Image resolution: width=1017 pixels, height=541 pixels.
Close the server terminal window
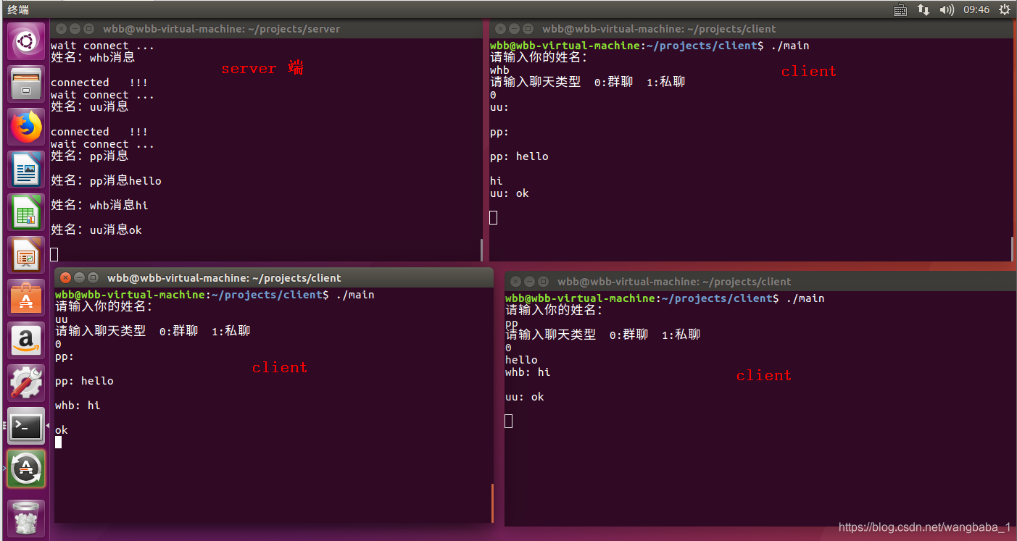click(x=62, y=29)
